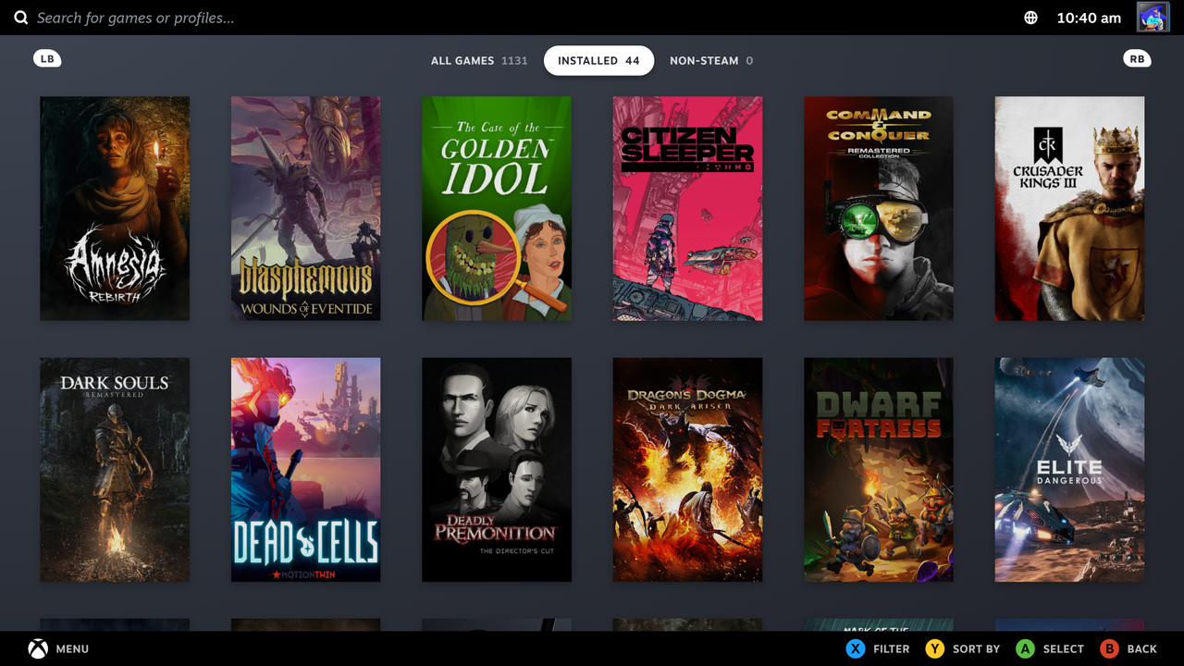Viewport: 1184px width, 666px height.
Task: Open Dead Cells game cover
Action: point(305,470)
